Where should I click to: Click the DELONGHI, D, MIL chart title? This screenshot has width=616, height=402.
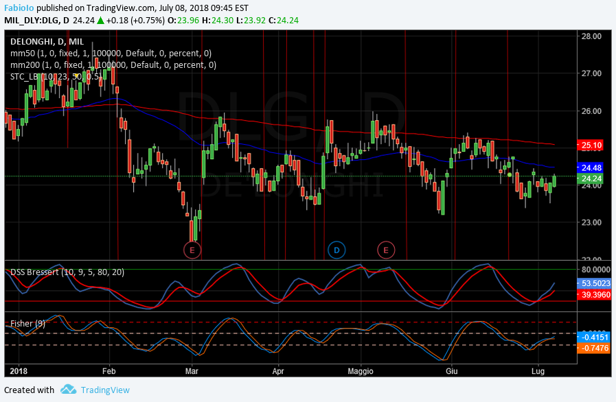coord(47,42)
